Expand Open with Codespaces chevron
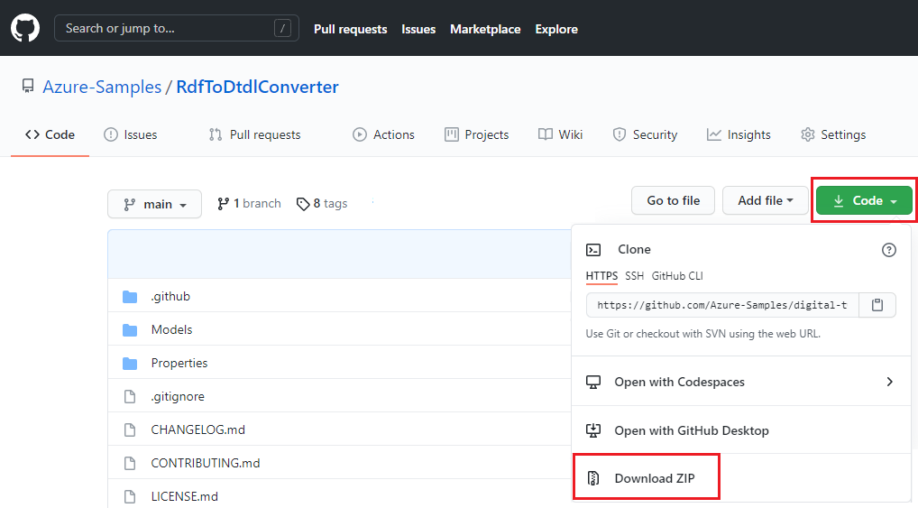Image resolution: width=918 pixels, height=508 pixels. tap(889, 382)
